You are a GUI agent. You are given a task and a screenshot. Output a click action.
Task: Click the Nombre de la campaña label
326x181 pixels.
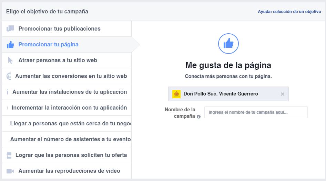(x=180, y=113)
